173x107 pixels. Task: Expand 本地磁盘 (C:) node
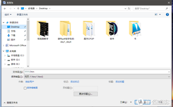[5, 56]
